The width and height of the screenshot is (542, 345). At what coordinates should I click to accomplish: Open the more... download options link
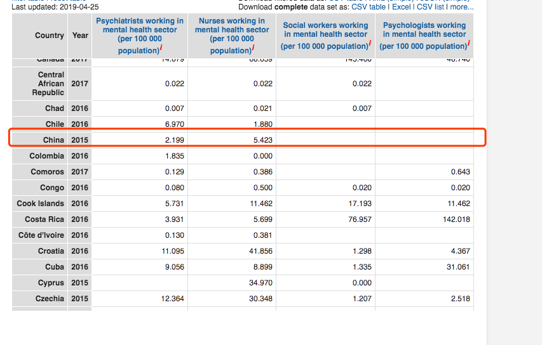point(462,7)
